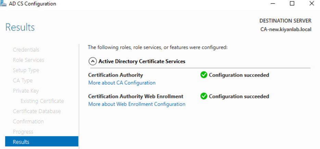Screen dimensions: 320x149
Task: Maximize the AD CS Configuration window
Action: 292,4
